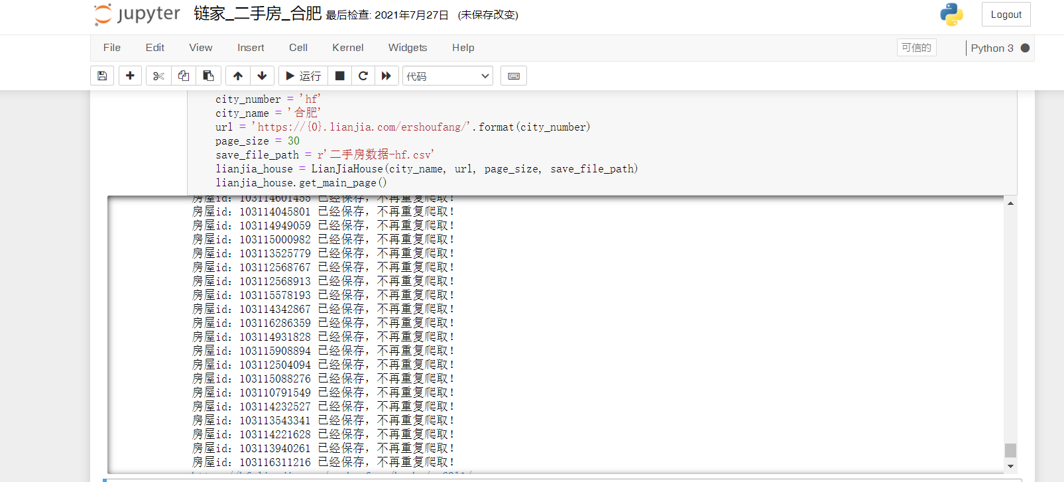
Task: Open the Kernel menu
Action: point(348,48)
